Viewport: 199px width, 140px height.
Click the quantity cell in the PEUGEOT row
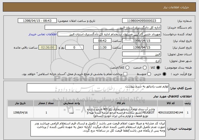point(46,113)
